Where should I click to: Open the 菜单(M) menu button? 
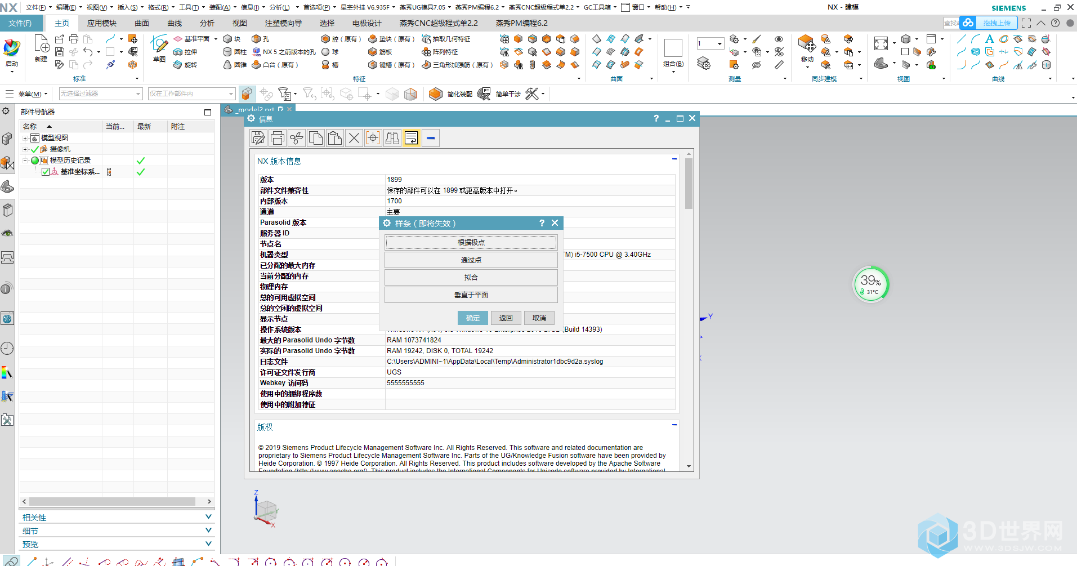tap(27, 94)
